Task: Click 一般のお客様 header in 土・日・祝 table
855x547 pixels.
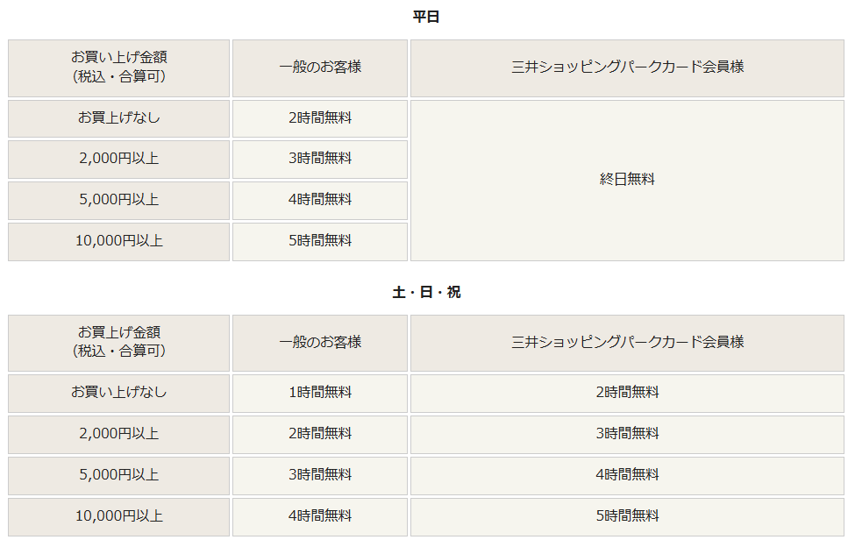Action: coord(320,342)
